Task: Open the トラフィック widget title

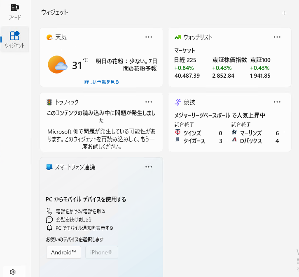Action: [x=67, y=102]
